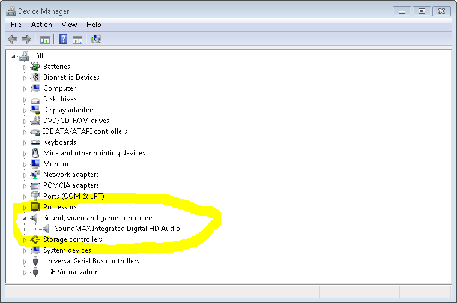Expand the Display adapters category
Image resolution: width=457 pixels, height=303 pixels.
pos(25,110)
